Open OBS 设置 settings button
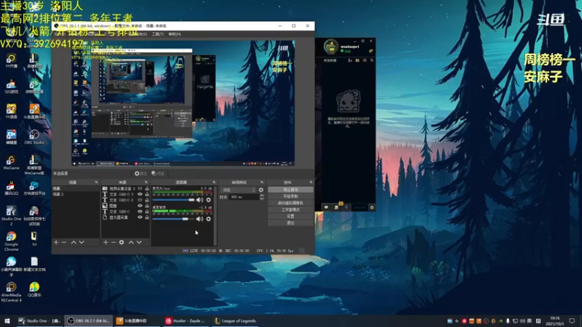 pos(290,216)
